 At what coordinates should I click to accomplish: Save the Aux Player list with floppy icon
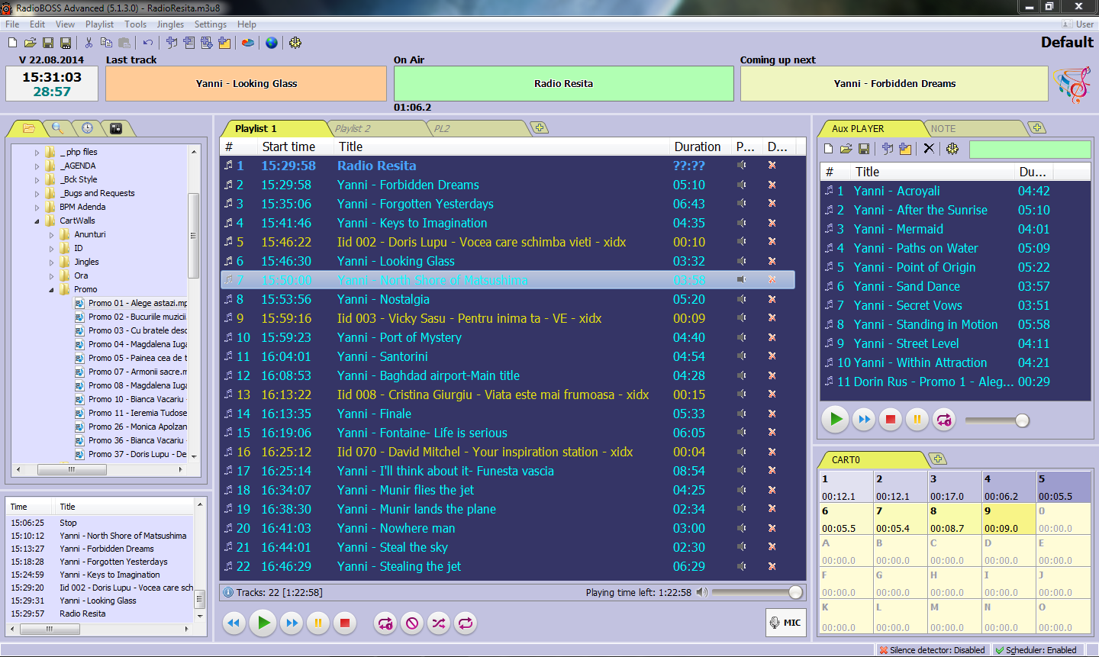pos(864,149)
